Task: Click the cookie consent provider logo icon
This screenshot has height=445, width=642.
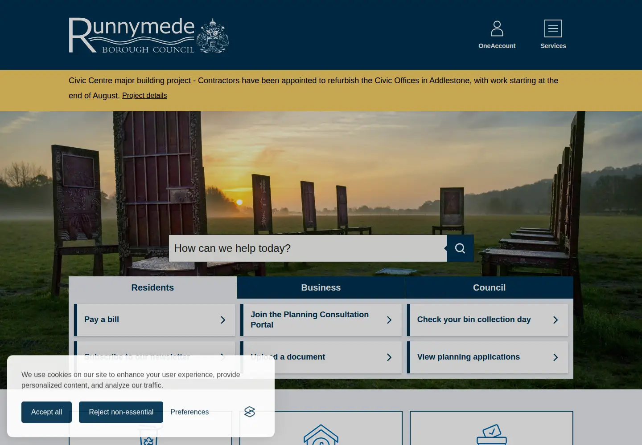Action: [x=250, y=412]
